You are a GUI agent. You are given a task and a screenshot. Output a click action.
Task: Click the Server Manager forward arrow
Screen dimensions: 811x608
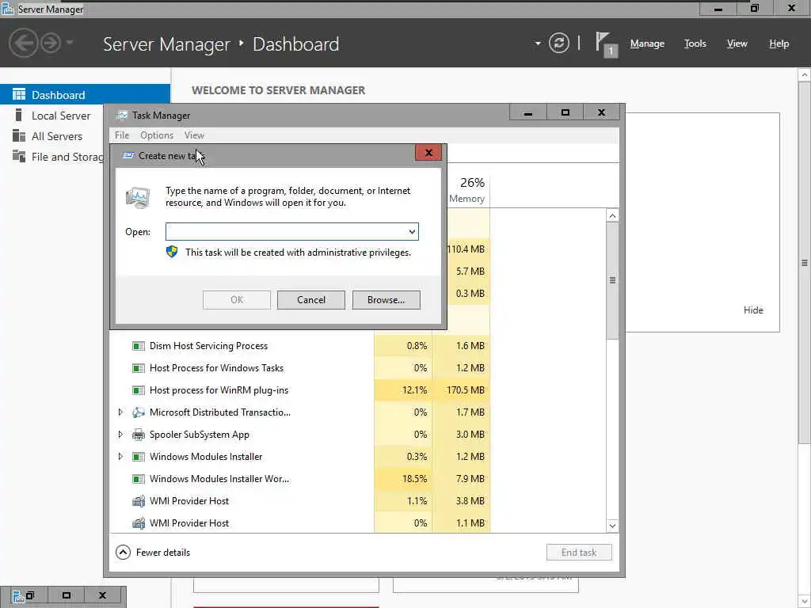(x=51, y=43)
